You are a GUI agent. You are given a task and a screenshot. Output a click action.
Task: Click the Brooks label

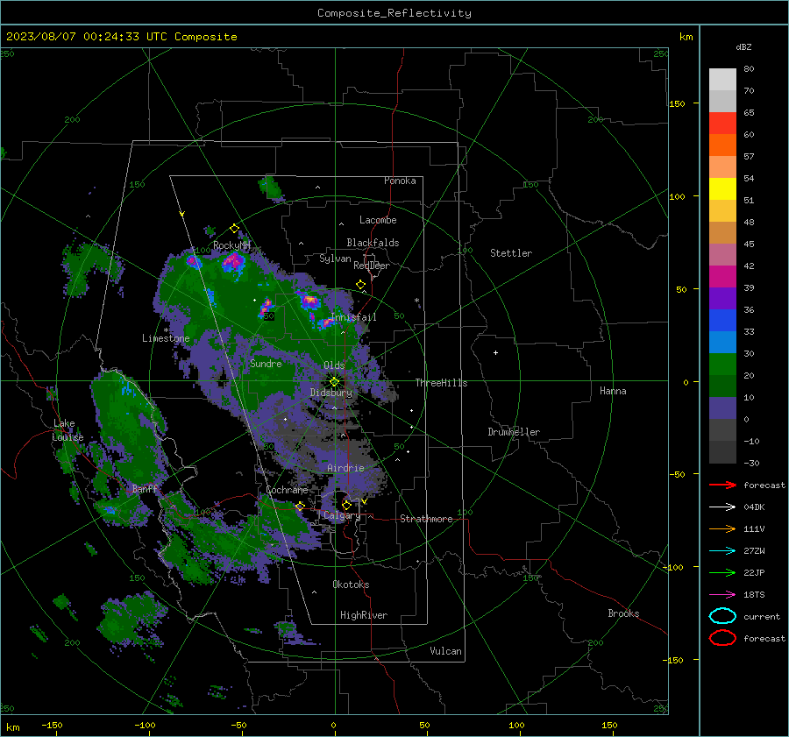coord(623,613)
